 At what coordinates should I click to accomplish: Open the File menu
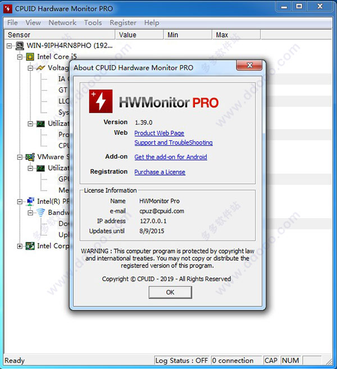click(12, 23)
